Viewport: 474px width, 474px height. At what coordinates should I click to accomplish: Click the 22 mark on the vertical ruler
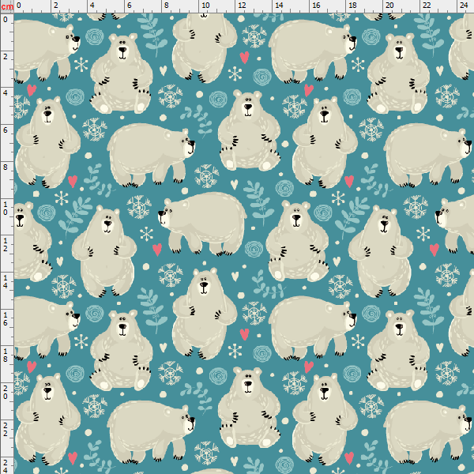[x=6, y=429]
